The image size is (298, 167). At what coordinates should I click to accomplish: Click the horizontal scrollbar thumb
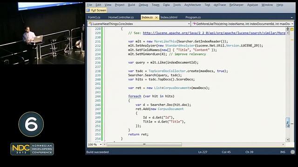pyautogui.click(x=144, y=144)
